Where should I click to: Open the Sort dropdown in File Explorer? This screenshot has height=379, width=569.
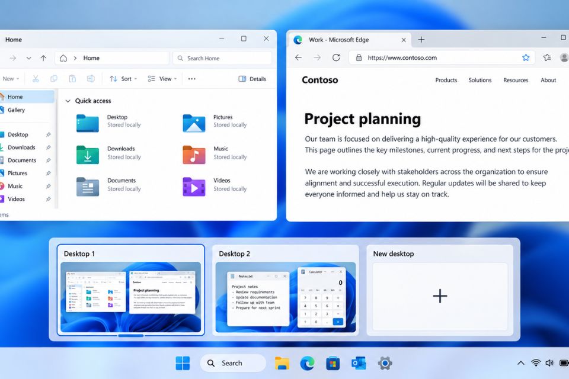coord(123,79)
